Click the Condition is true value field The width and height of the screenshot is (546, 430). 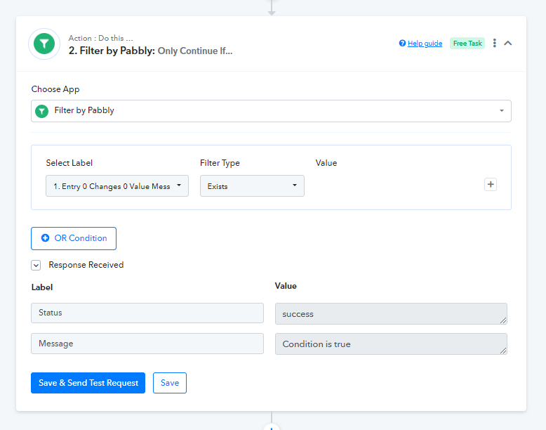pyautogui.click(x=391, y=344)
